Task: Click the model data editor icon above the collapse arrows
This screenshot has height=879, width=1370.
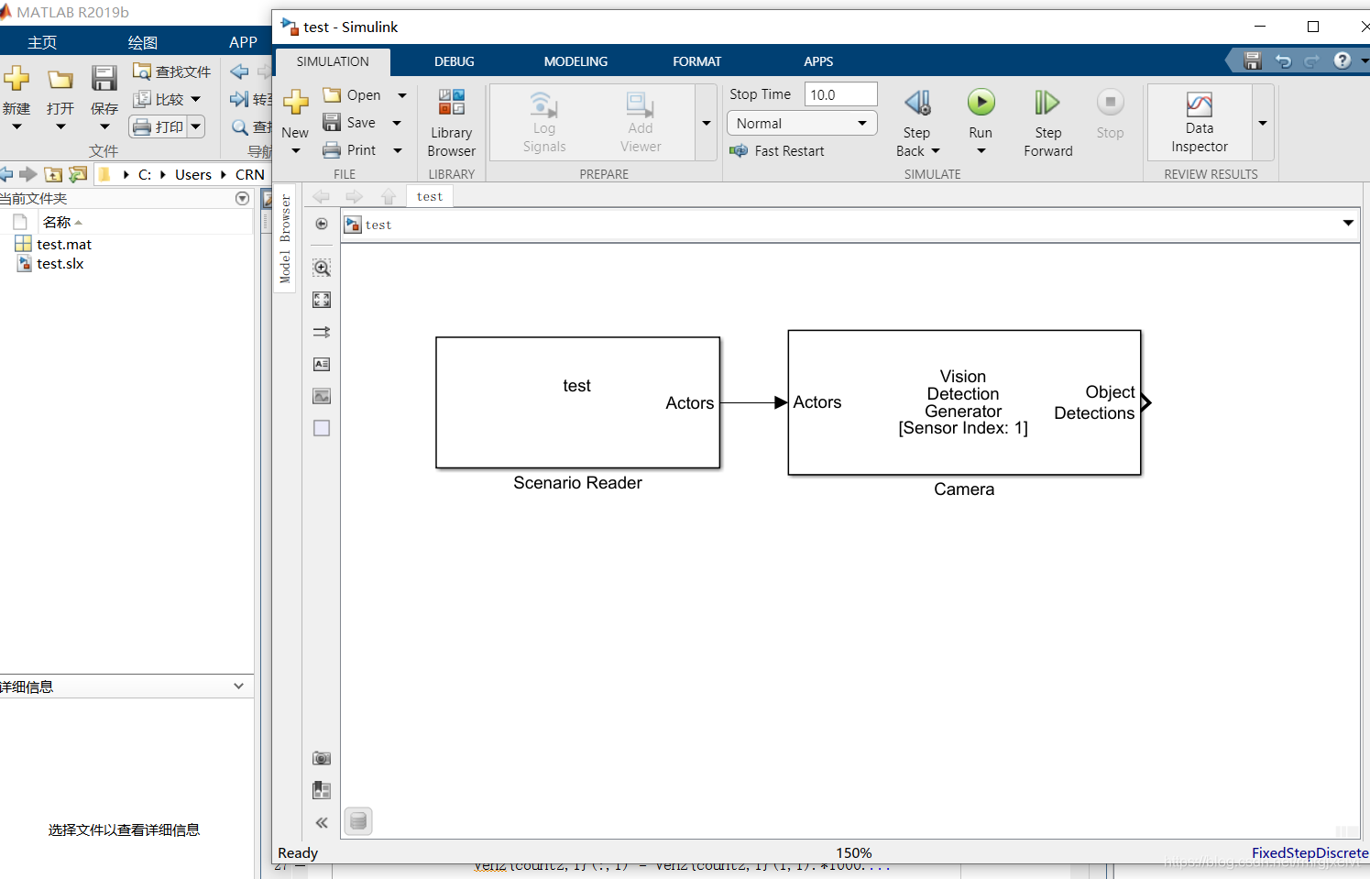Action: (x=322, y=790)
